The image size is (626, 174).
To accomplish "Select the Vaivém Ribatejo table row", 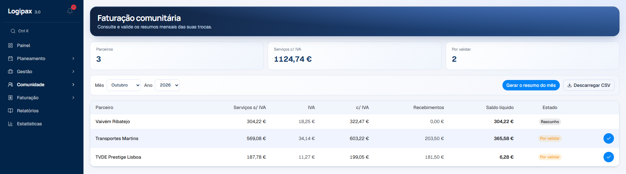I will 354,121.
